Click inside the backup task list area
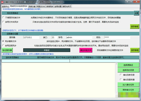 58,80
